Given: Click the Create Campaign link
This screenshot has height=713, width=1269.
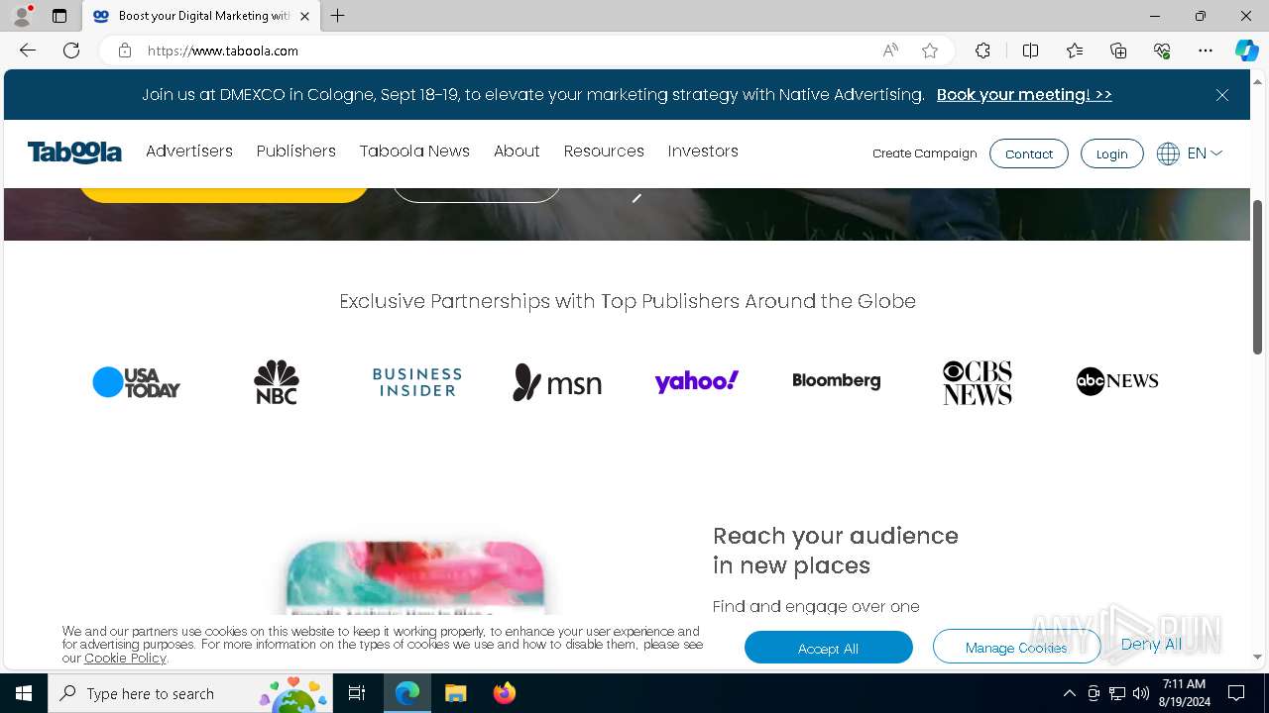Looking at the screenshot, I should click(x=925, y=153).
